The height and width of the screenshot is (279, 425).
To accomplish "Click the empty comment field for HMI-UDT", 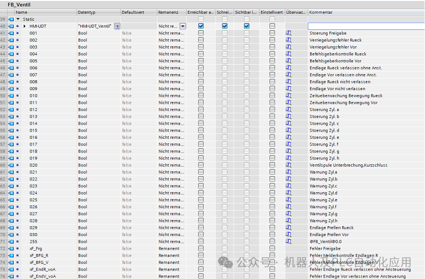I will [x=364, y=26].
